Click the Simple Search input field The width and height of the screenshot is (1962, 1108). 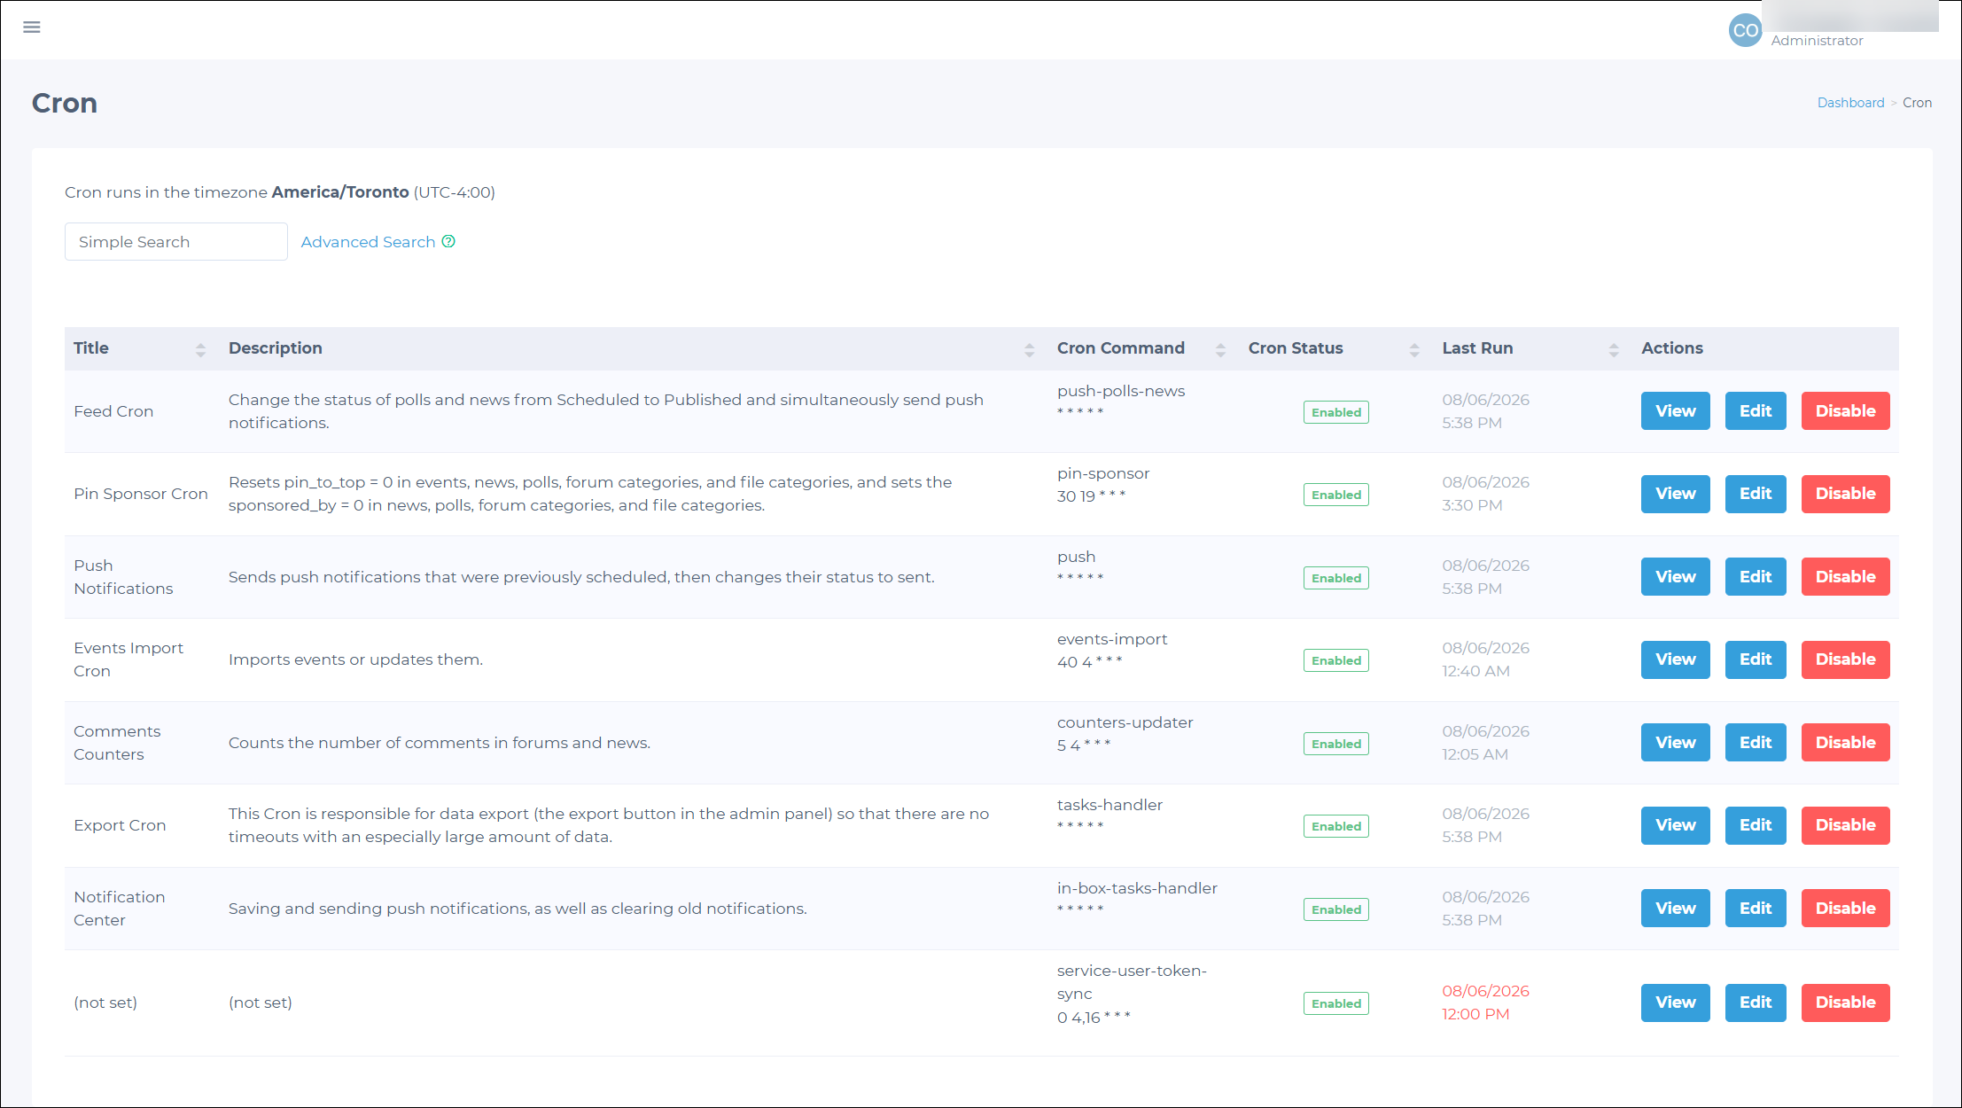point(176,242)
